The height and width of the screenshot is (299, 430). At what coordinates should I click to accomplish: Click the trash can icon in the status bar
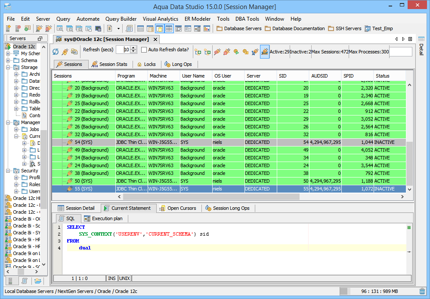pyautogui.click(x=422, y=291)
